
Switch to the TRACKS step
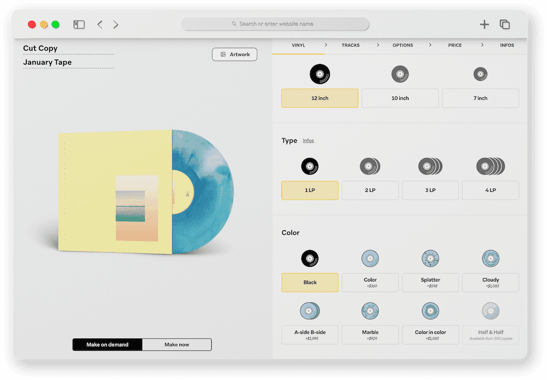coord(351,45)
